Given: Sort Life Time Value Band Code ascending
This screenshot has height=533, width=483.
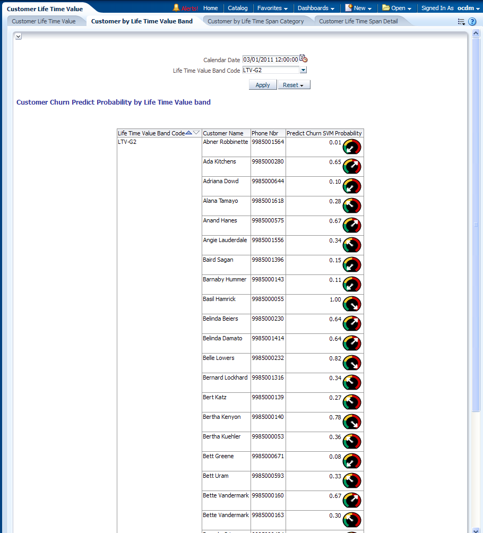Looking at the screenshot, I should click(188, 133).
